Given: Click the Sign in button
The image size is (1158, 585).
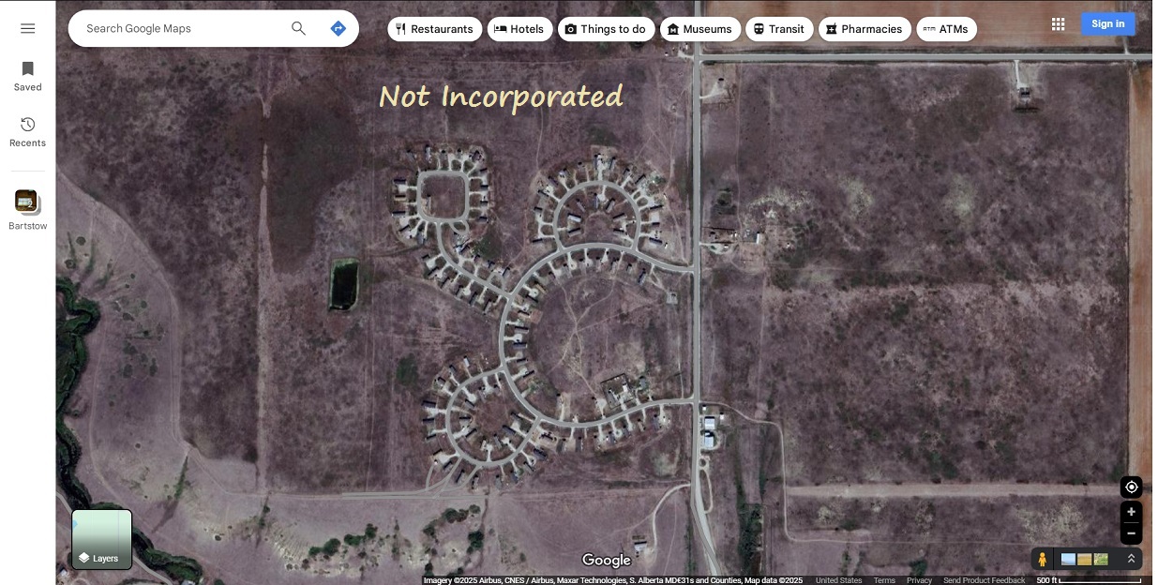Looking at the screenshot, I should [x=1107, y=24].
